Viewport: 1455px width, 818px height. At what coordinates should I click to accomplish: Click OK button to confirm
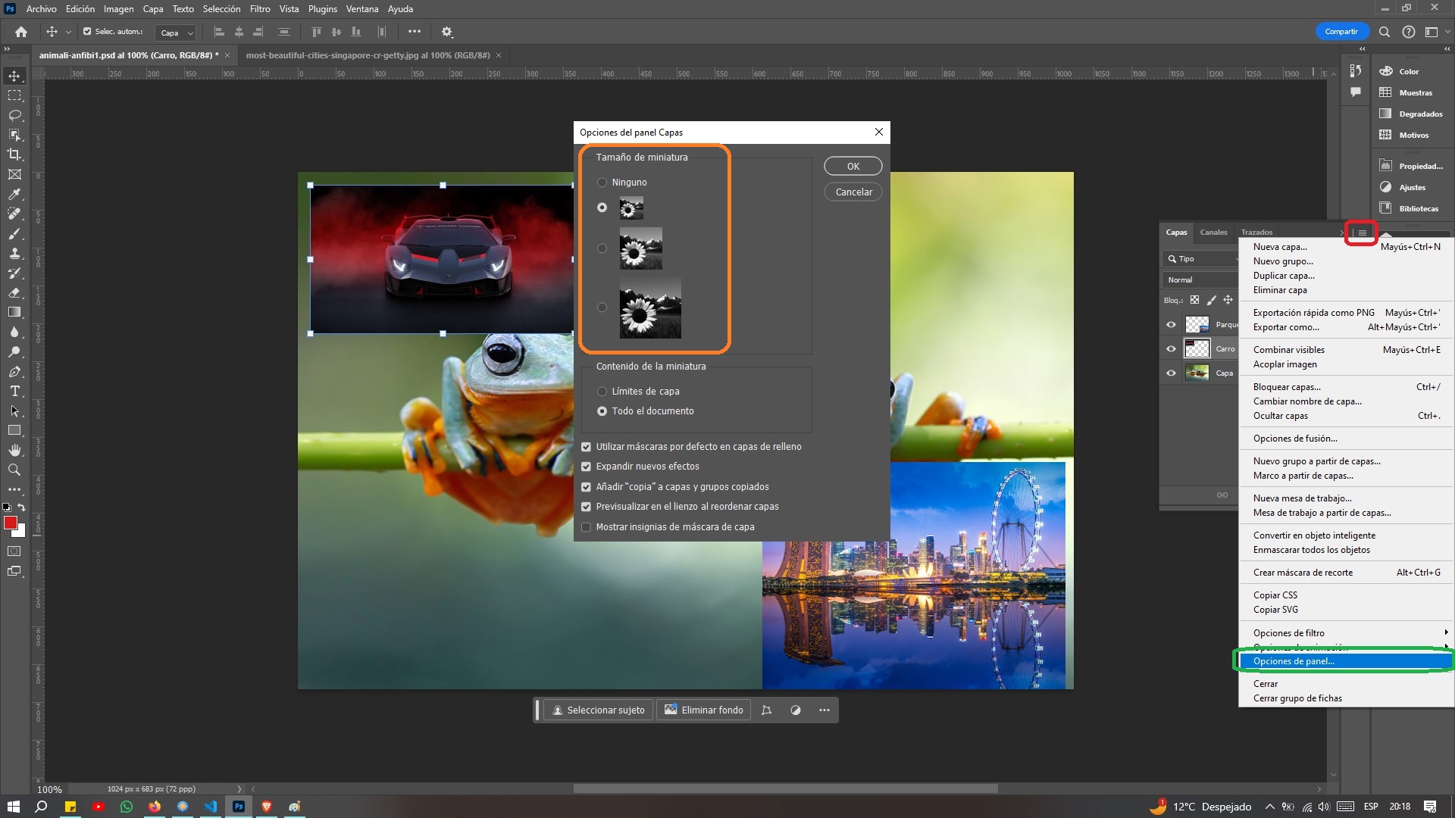point(853,166)
